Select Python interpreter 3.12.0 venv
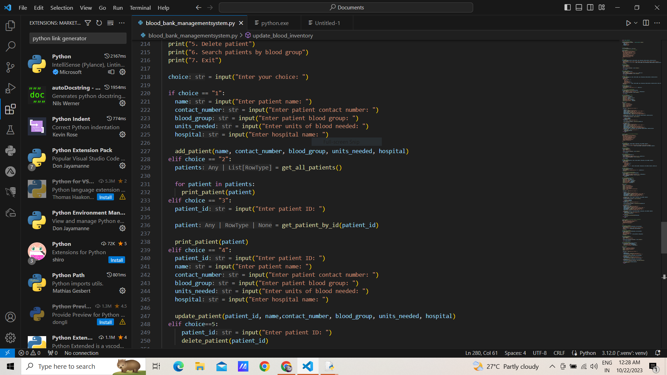This screenshot has height=375, width=667. coord(624,353)
